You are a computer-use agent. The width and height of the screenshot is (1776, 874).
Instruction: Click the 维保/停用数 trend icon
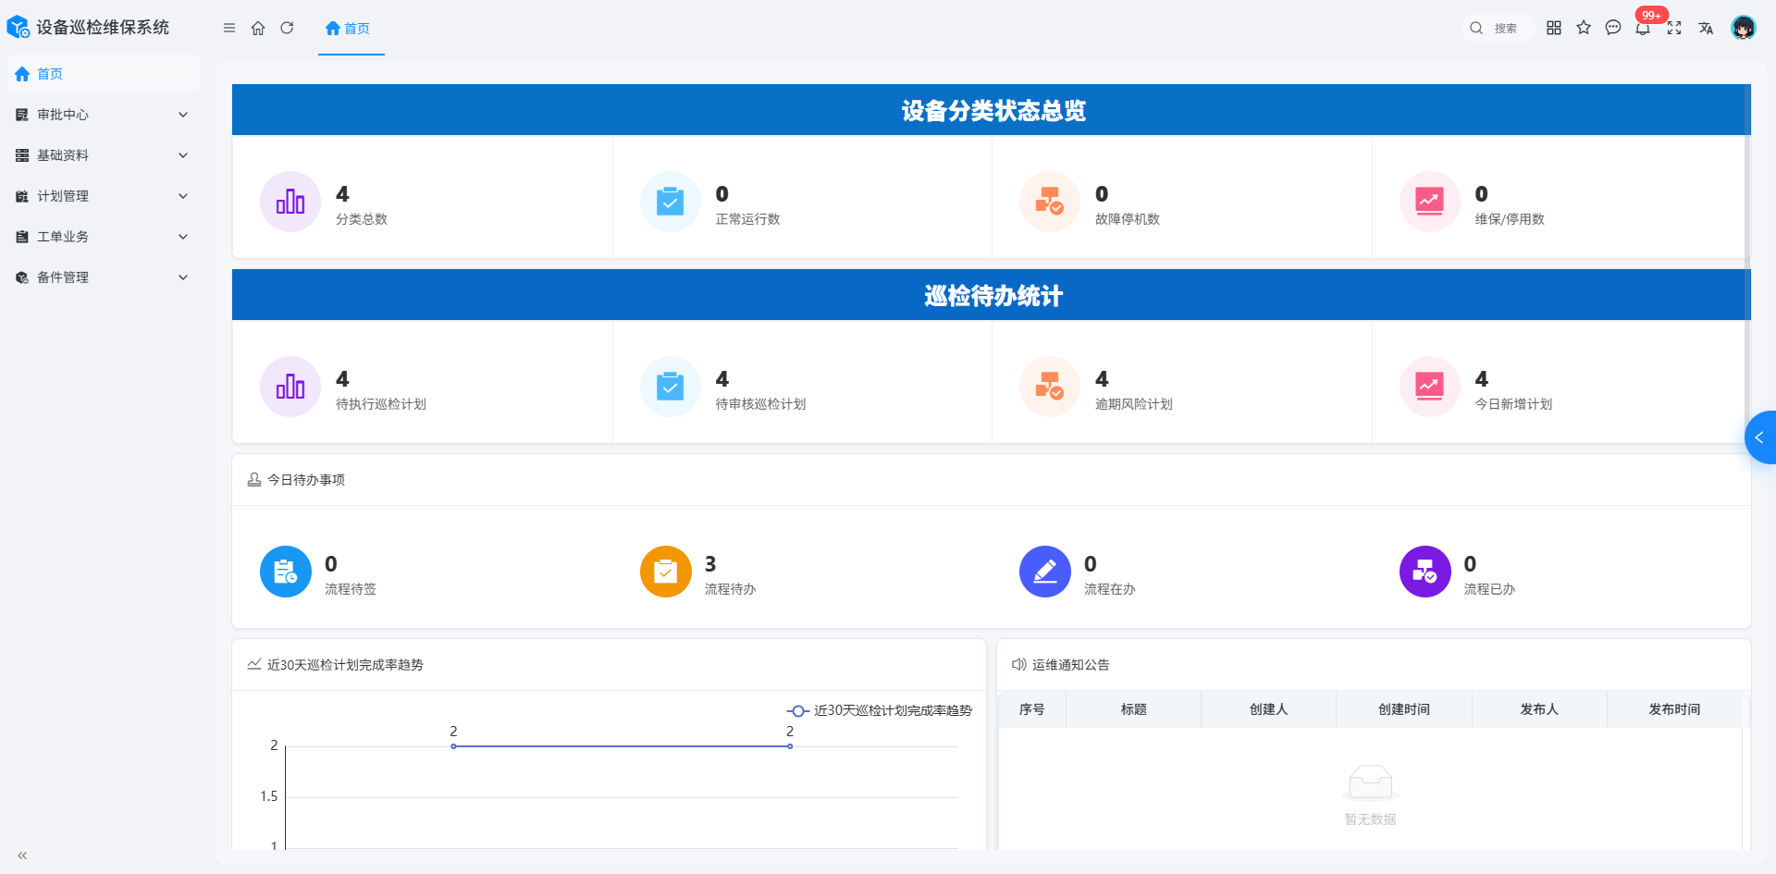point(1430,202)
